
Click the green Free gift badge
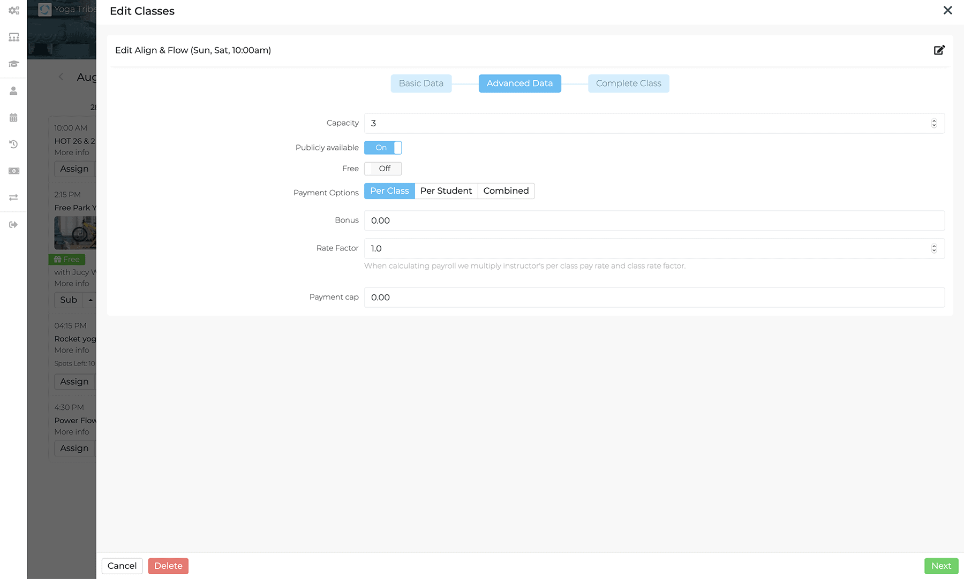coord(67,260)
